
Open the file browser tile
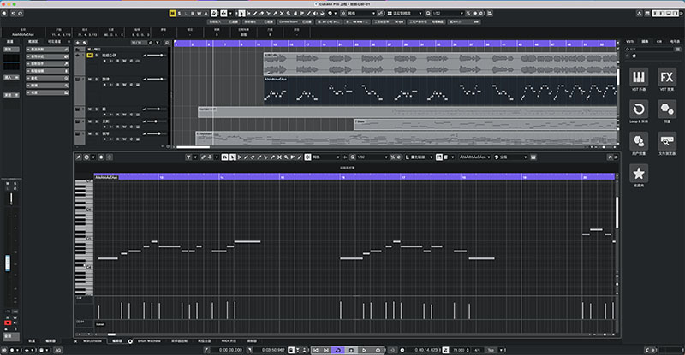(667, 141)
